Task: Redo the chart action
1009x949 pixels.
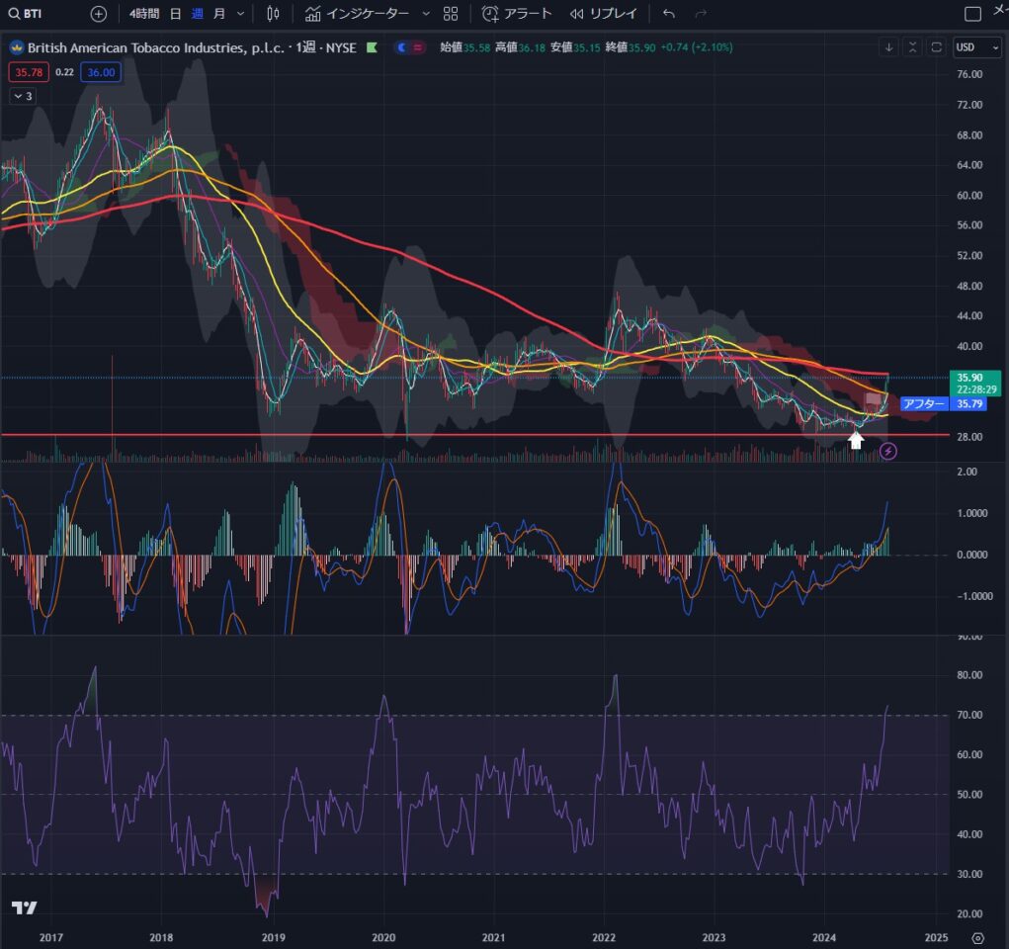Action: click(702, 14)
